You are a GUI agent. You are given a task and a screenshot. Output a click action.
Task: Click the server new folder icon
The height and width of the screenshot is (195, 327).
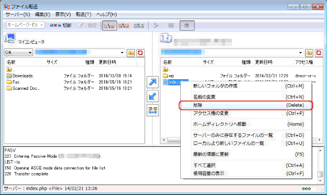click(x=309, y=53)
